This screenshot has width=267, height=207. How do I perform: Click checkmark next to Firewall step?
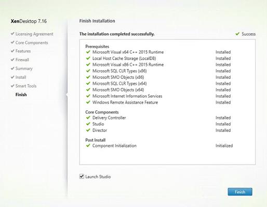point(12,60)
